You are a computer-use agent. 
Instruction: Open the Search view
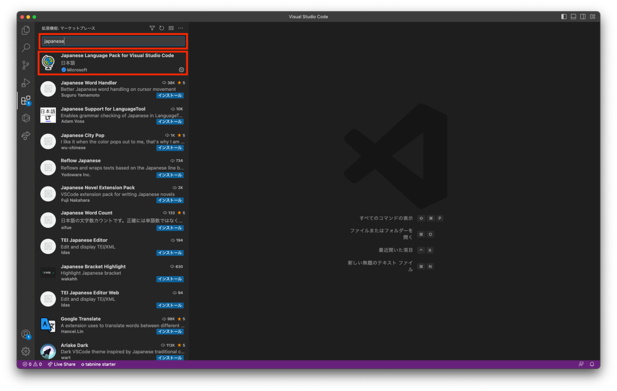[25, 47]
